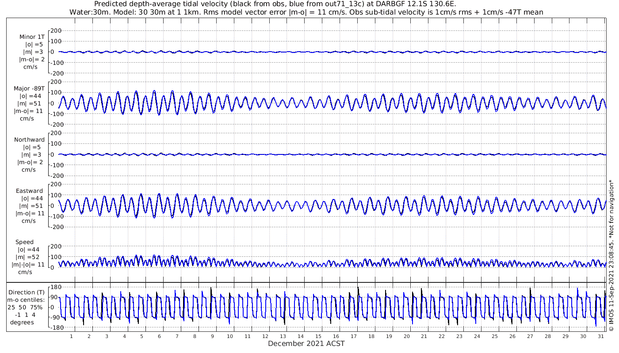The height and width of the screenshot is (353, 619).
Task: Click day 31 on the date axis
Action: (600, 336)
